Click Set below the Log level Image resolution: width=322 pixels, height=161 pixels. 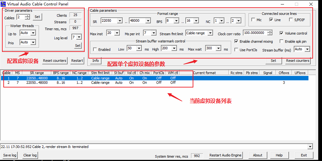[x=78, y=46]
